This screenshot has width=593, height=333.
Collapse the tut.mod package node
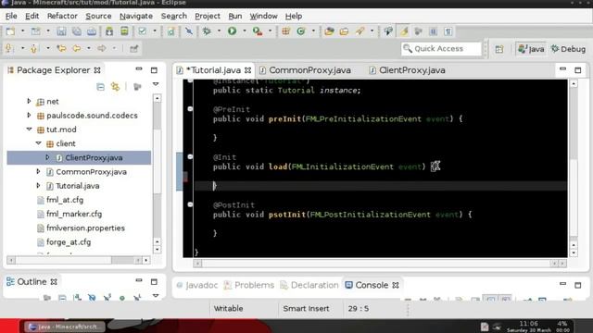click(29, 129)
